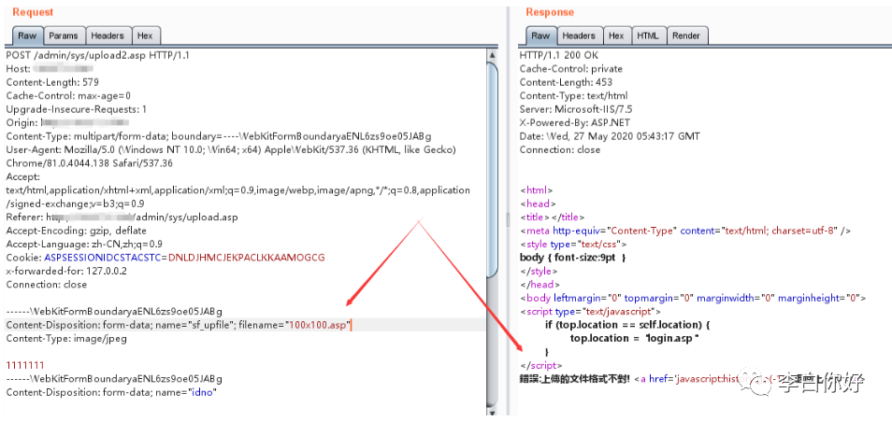
Task: Click the meta http-equiv charset=utf-8 line
Action: (x=685, y=231)
